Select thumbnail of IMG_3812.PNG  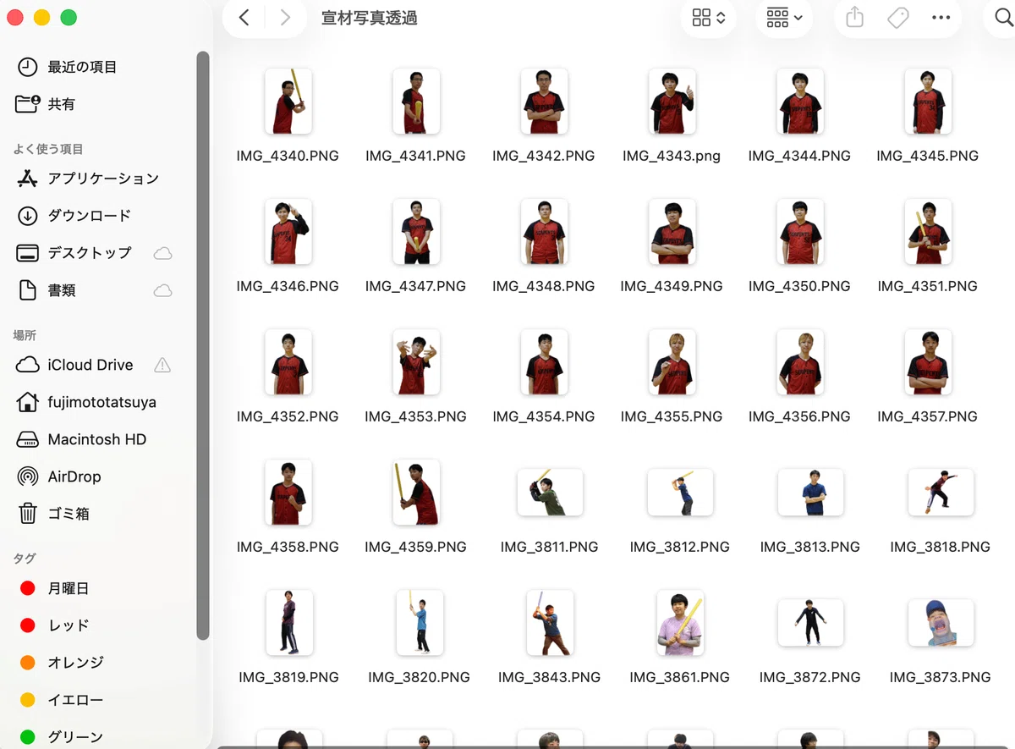coord(680,493)
